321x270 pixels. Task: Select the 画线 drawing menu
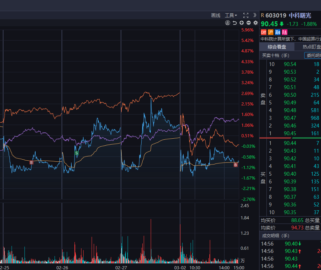[x=216, y=15]
